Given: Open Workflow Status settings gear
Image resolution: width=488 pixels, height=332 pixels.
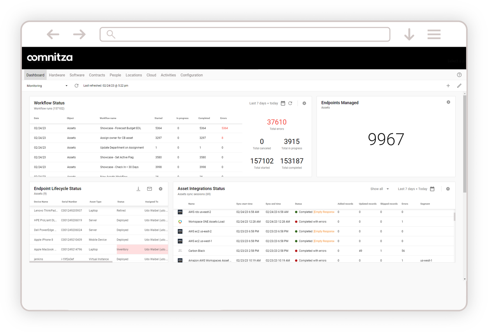Looking at the screenshot, I should 304,103.
